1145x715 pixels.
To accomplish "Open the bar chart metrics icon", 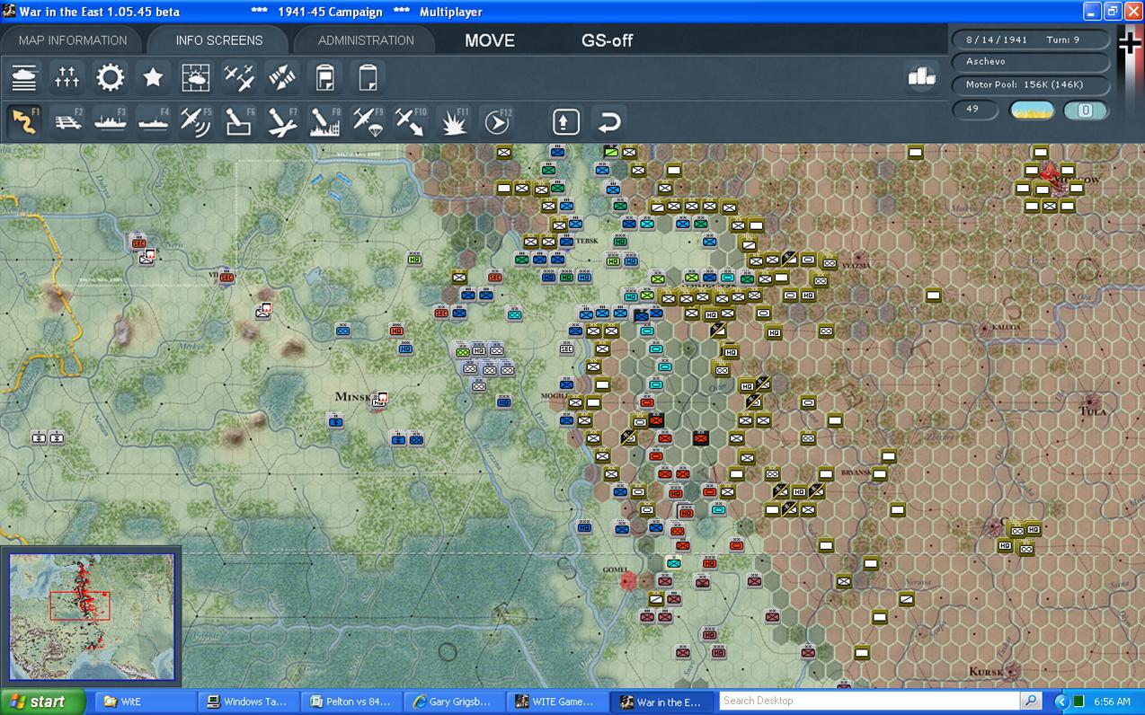I will coord(922,77).
